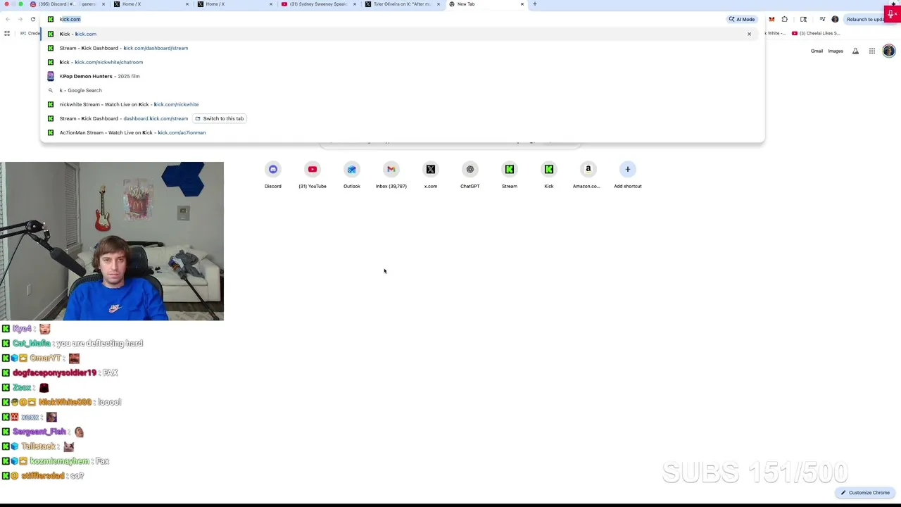Switch to the Tyler Oliveira on X tab
This screenshot has width=901, height=507.
click(402, 4)
